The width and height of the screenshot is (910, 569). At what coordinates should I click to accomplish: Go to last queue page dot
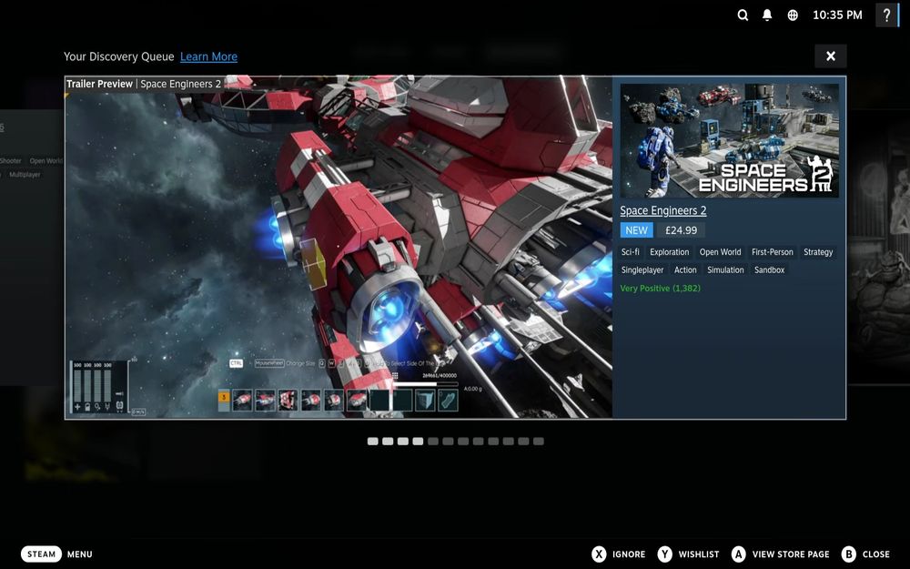point(539,442)
